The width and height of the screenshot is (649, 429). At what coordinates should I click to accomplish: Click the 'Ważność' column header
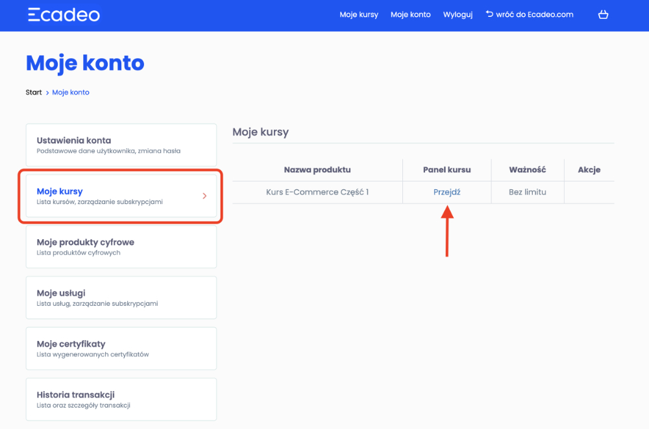click(527, 170)
